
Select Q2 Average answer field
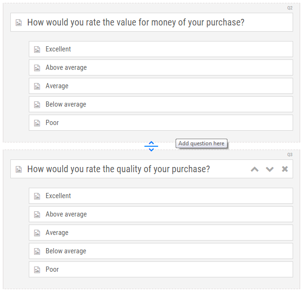161,86
